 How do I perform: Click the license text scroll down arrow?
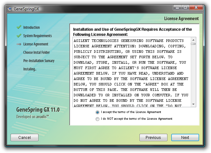[193, 104]
